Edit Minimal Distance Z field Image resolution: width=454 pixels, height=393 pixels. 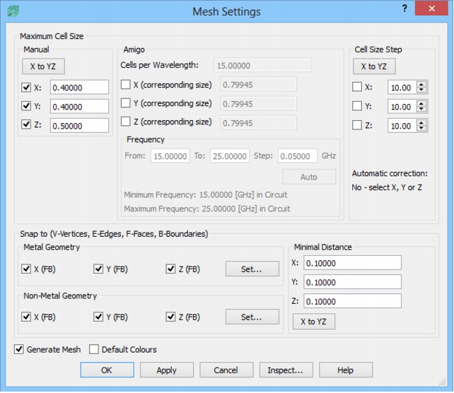352,301
